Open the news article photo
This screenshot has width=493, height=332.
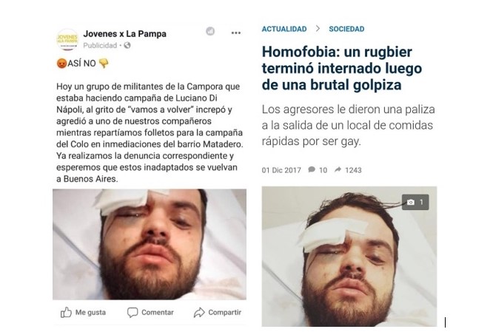tap(349, 257)
